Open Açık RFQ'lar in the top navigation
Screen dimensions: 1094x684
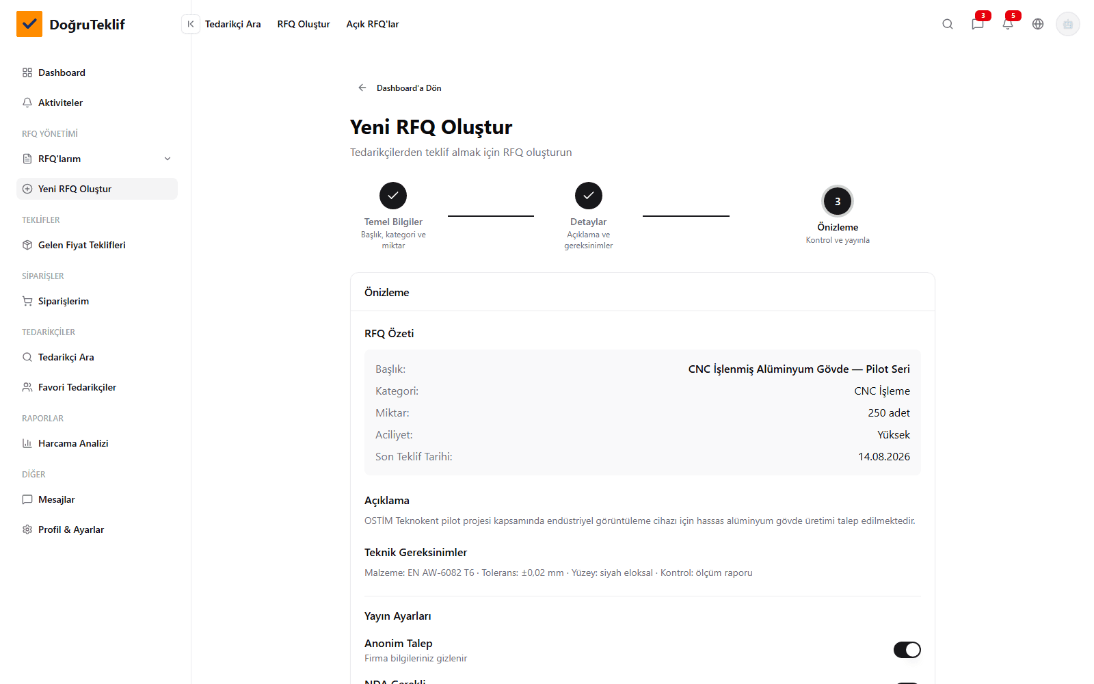[x=373, y=24]
